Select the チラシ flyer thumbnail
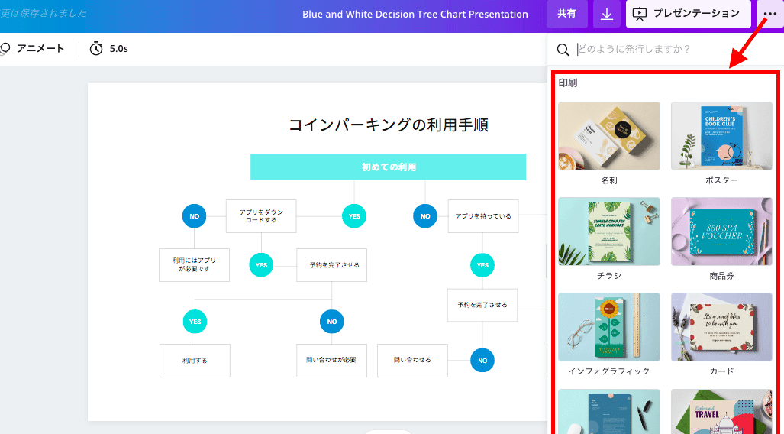Image resolution: width=784 pixels, height=434 pixels. pyautogui.click(x=609, y=232)
